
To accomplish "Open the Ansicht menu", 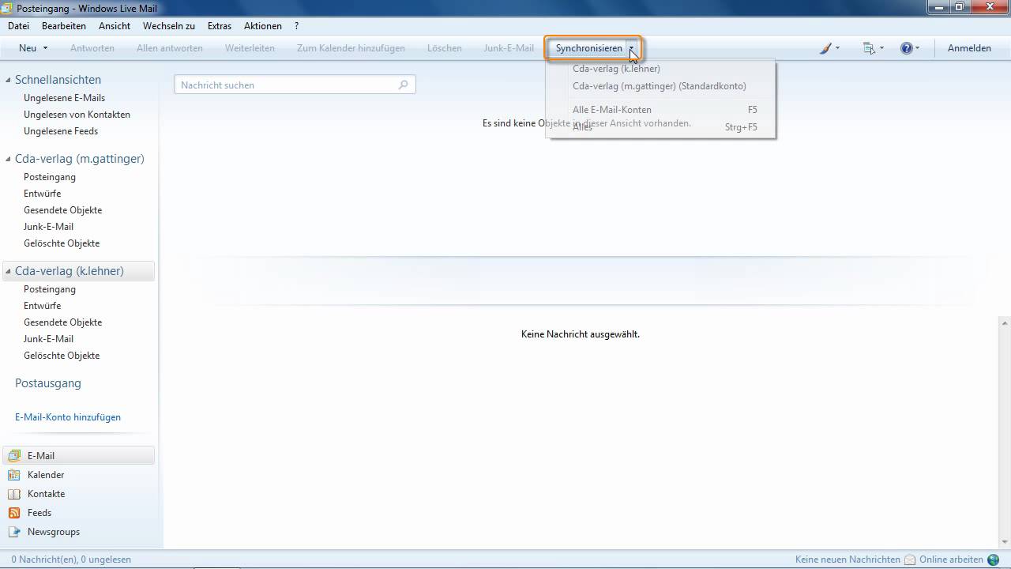I will 115,26.
